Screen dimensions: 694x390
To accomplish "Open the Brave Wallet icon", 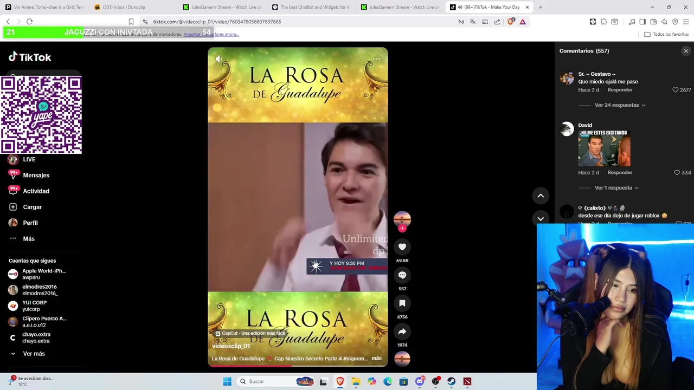I will click(653, 22).
